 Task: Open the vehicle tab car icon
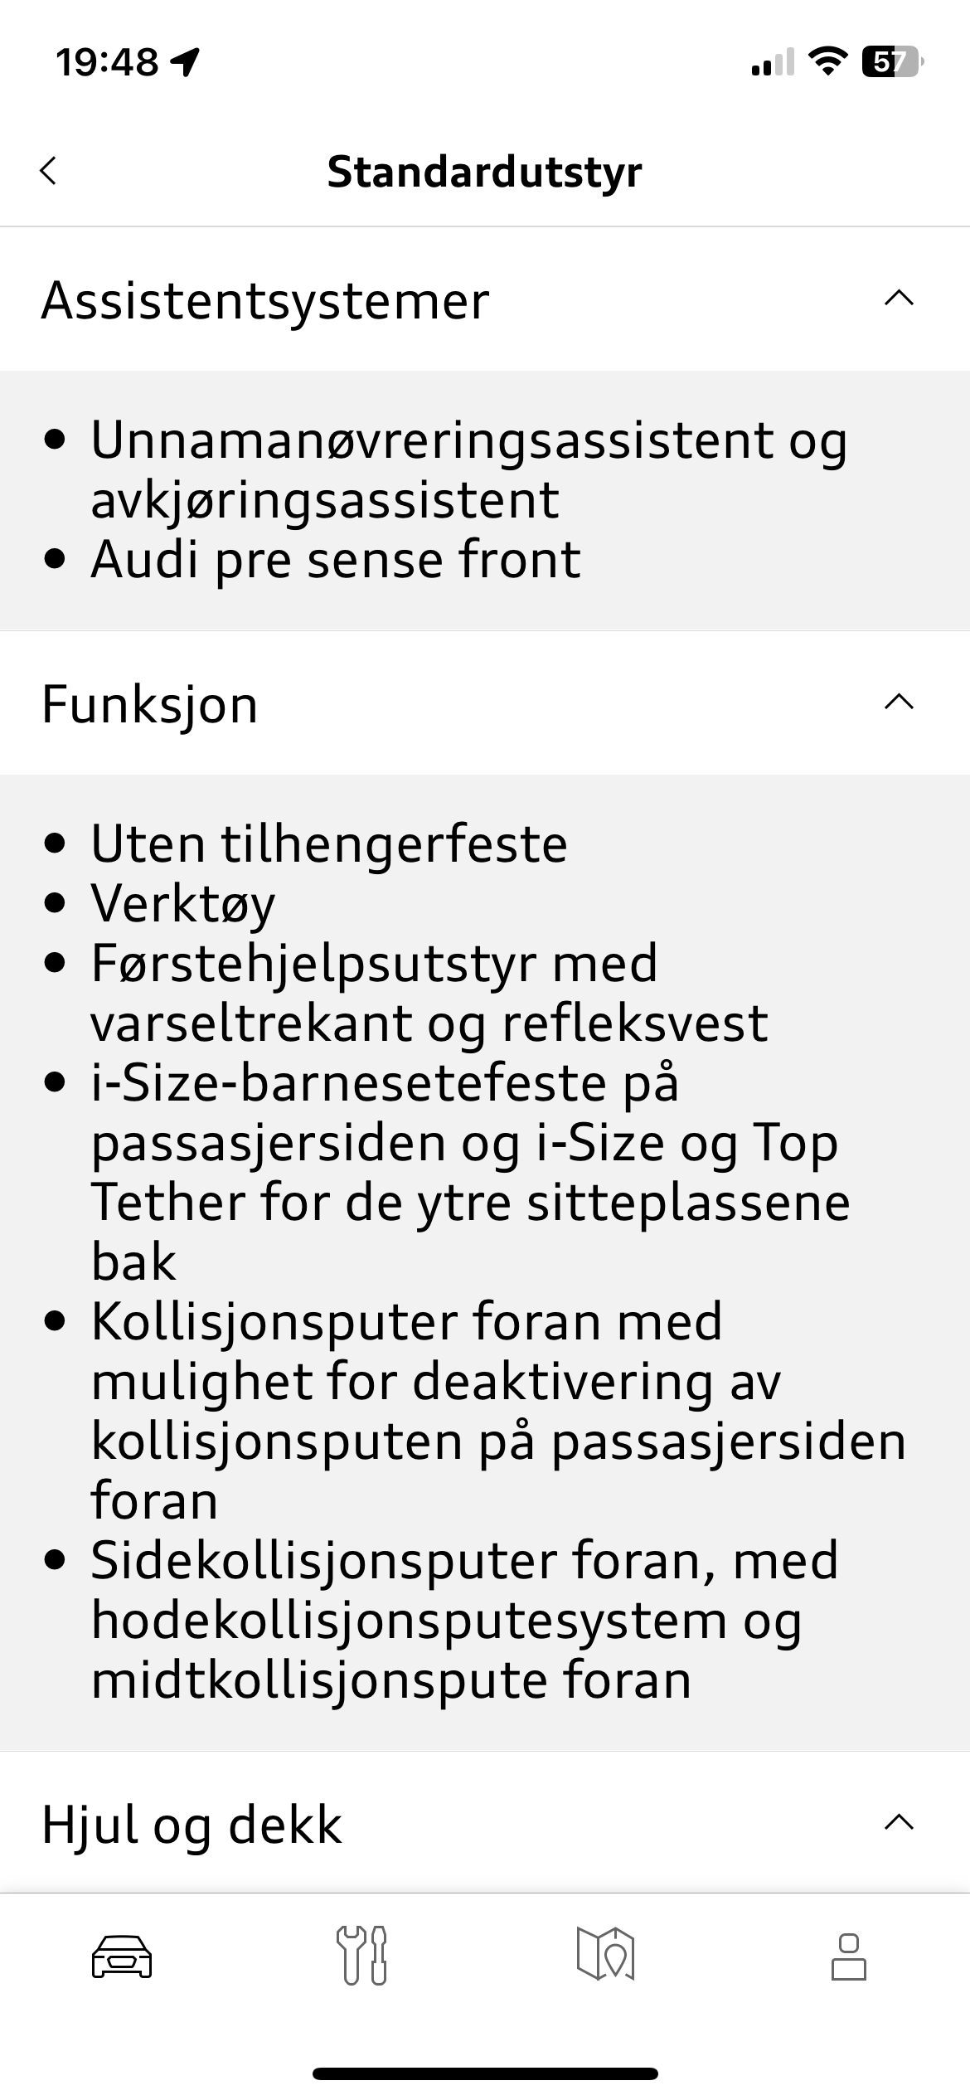pyautogui.click(x=122, y=1957)
